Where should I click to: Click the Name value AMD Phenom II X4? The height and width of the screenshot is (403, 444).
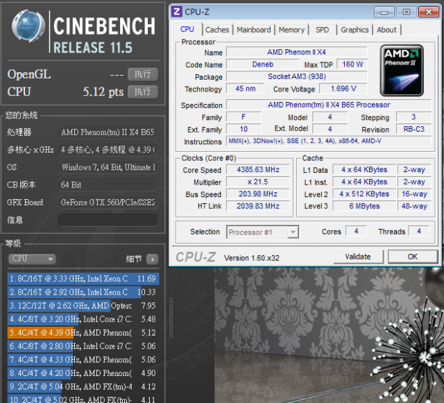[297, 52]
